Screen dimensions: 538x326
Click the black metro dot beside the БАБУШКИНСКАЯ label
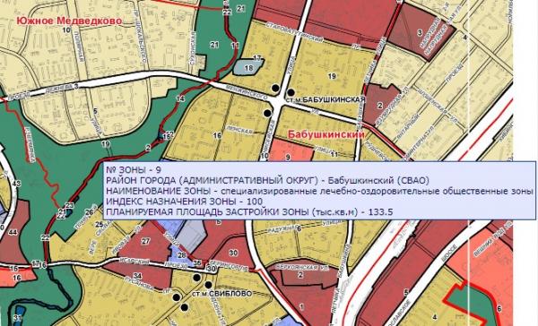tap(291, 92)
